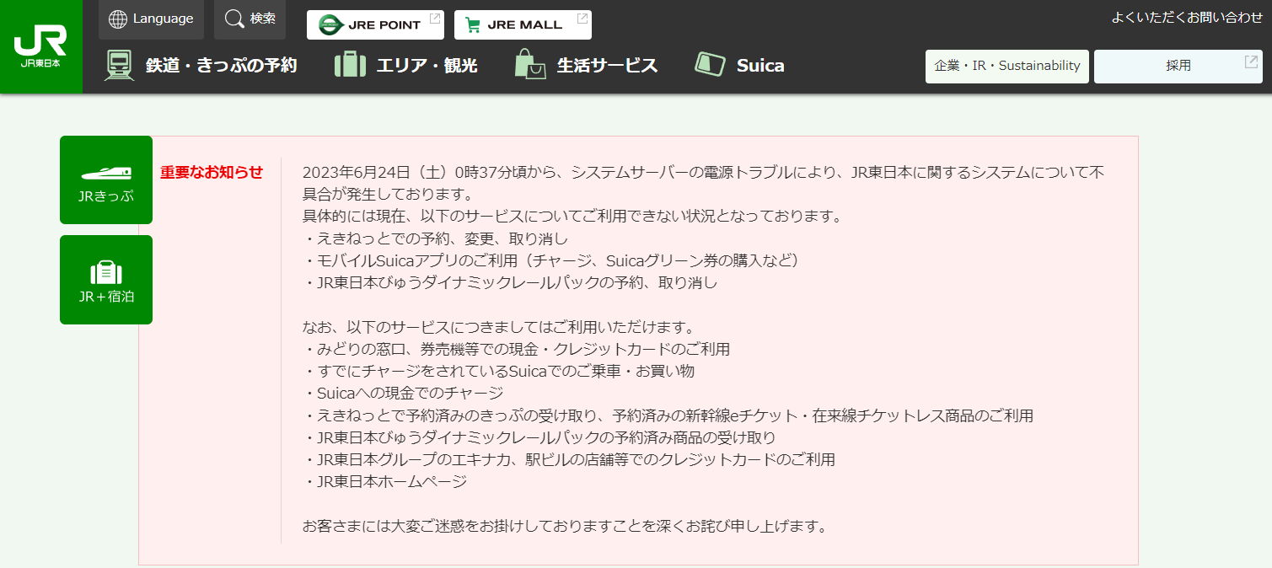Click line about エキナカ、駅ビルの店舗等
This screenshot has height=568, width=1272.
click(x=569, y=459)
